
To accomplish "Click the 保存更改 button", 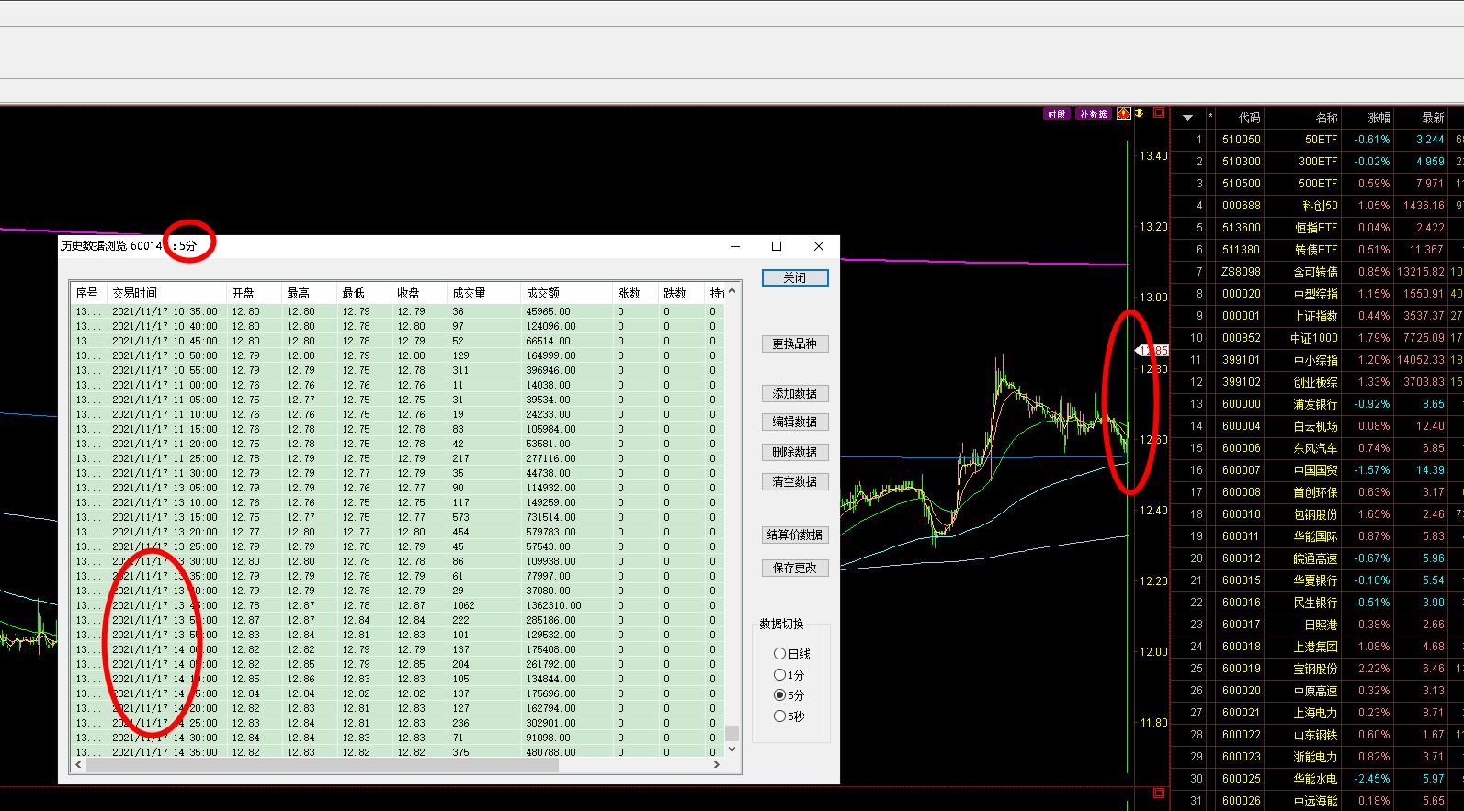I will 795,568.
